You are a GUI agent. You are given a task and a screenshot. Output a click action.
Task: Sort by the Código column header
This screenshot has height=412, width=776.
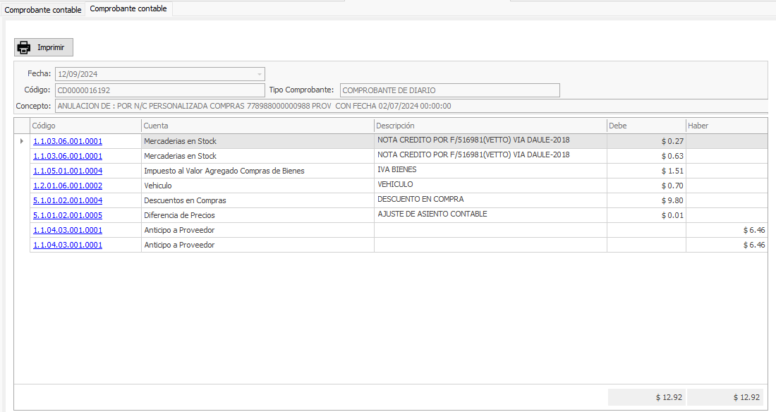[85, 126]
